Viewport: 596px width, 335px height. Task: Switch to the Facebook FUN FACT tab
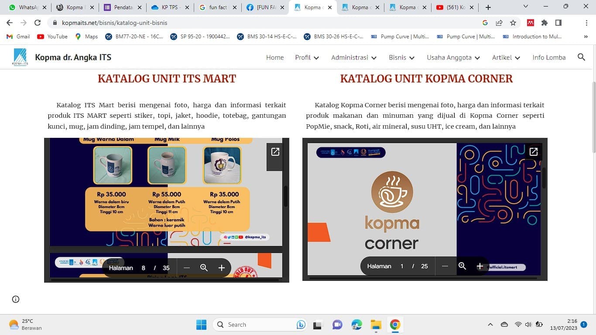tap(265, 7)
